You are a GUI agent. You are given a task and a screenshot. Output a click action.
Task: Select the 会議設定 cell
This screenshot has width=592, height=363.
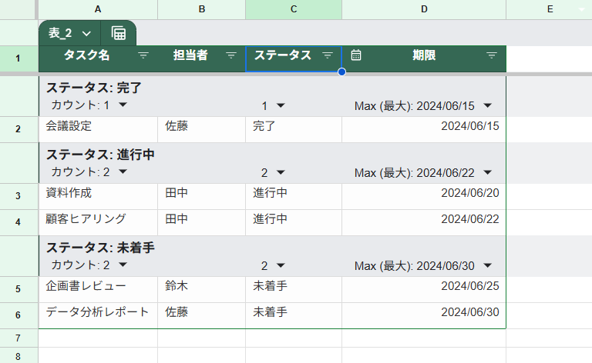point(98,129)
